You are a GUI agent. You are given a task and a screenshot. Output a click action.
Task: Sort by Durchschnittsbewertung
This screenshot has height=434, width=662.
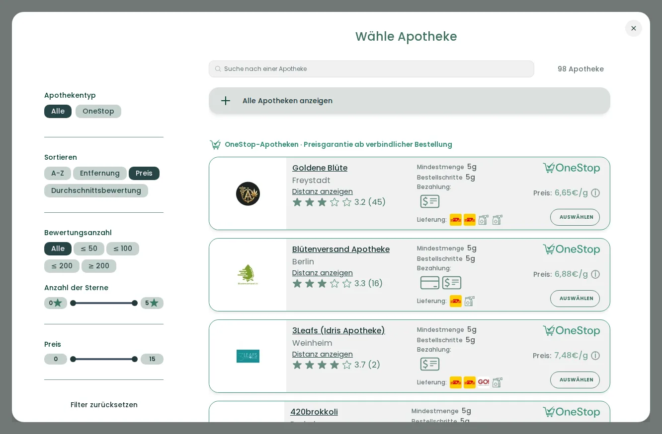tap(96, 190)
